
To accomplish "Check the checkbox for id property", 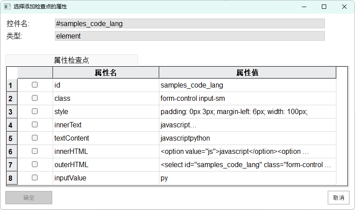I will tap(35, 85).
